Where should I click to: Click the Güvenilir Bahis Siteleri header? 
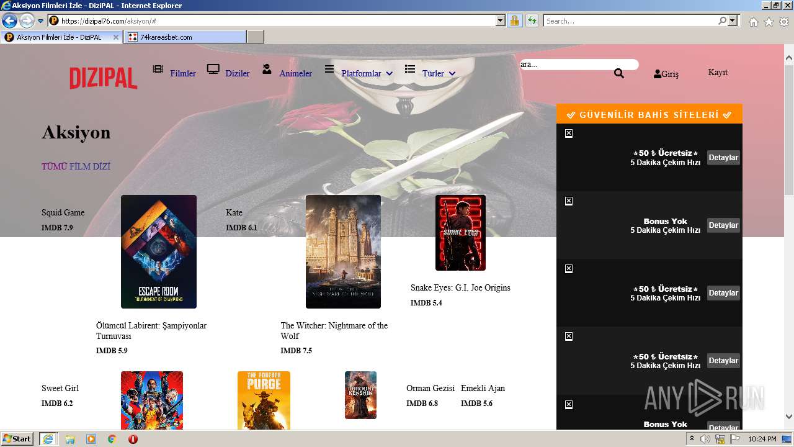pyautogui.click(x=649, y=114)
